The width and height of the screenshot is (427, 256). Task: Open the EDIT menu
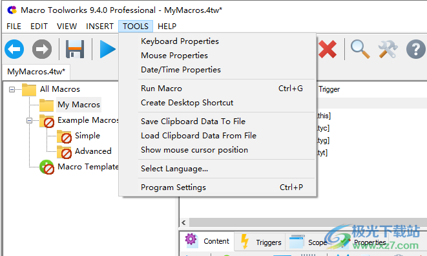(x=39, y=27)
